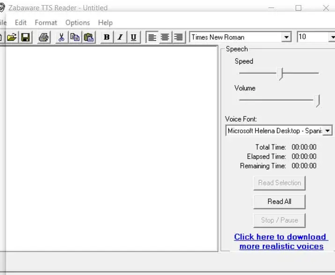Open the Options menu

pyautogui.click(x=78, y=22)
